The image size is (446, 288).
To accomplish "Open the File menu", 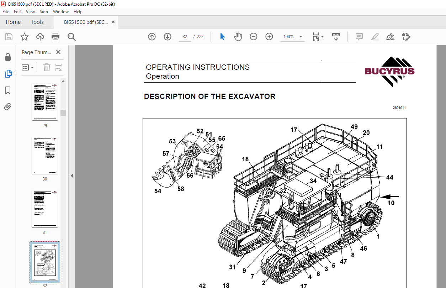I will (x=6, y=12).
